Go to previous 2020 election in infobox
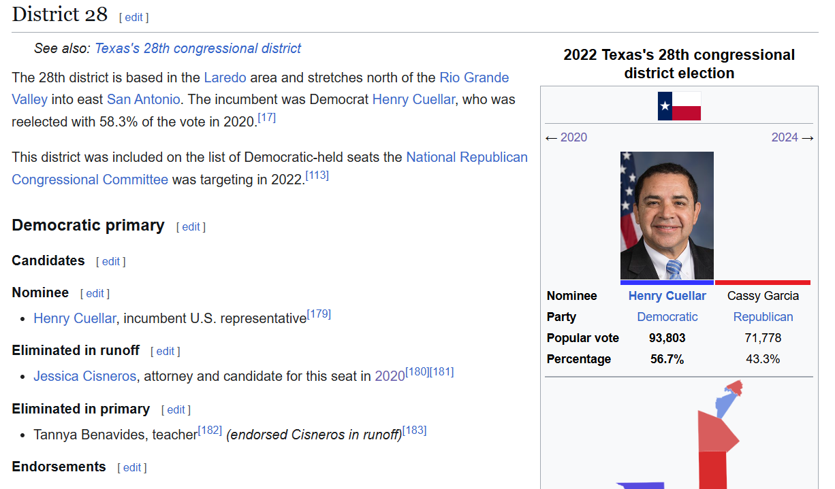835x489 pixels. pos(573,137)
